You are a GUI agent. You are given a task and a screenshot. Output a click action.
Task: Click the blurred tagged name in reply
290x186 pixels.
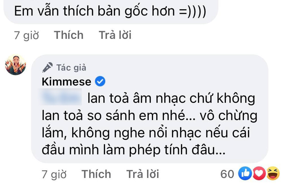tap(61, 97)
